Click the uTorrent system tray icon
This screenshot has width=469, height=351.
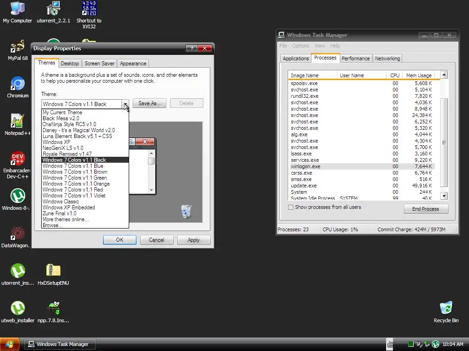[436, 344]
